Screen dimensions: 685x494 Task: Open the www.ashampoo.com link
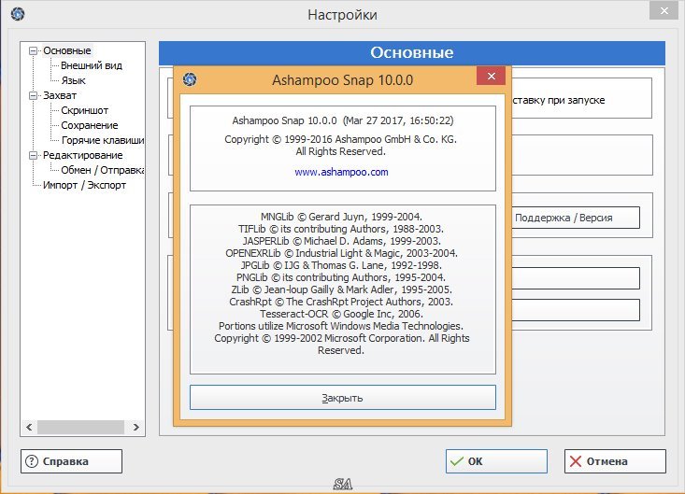point(341,172)
